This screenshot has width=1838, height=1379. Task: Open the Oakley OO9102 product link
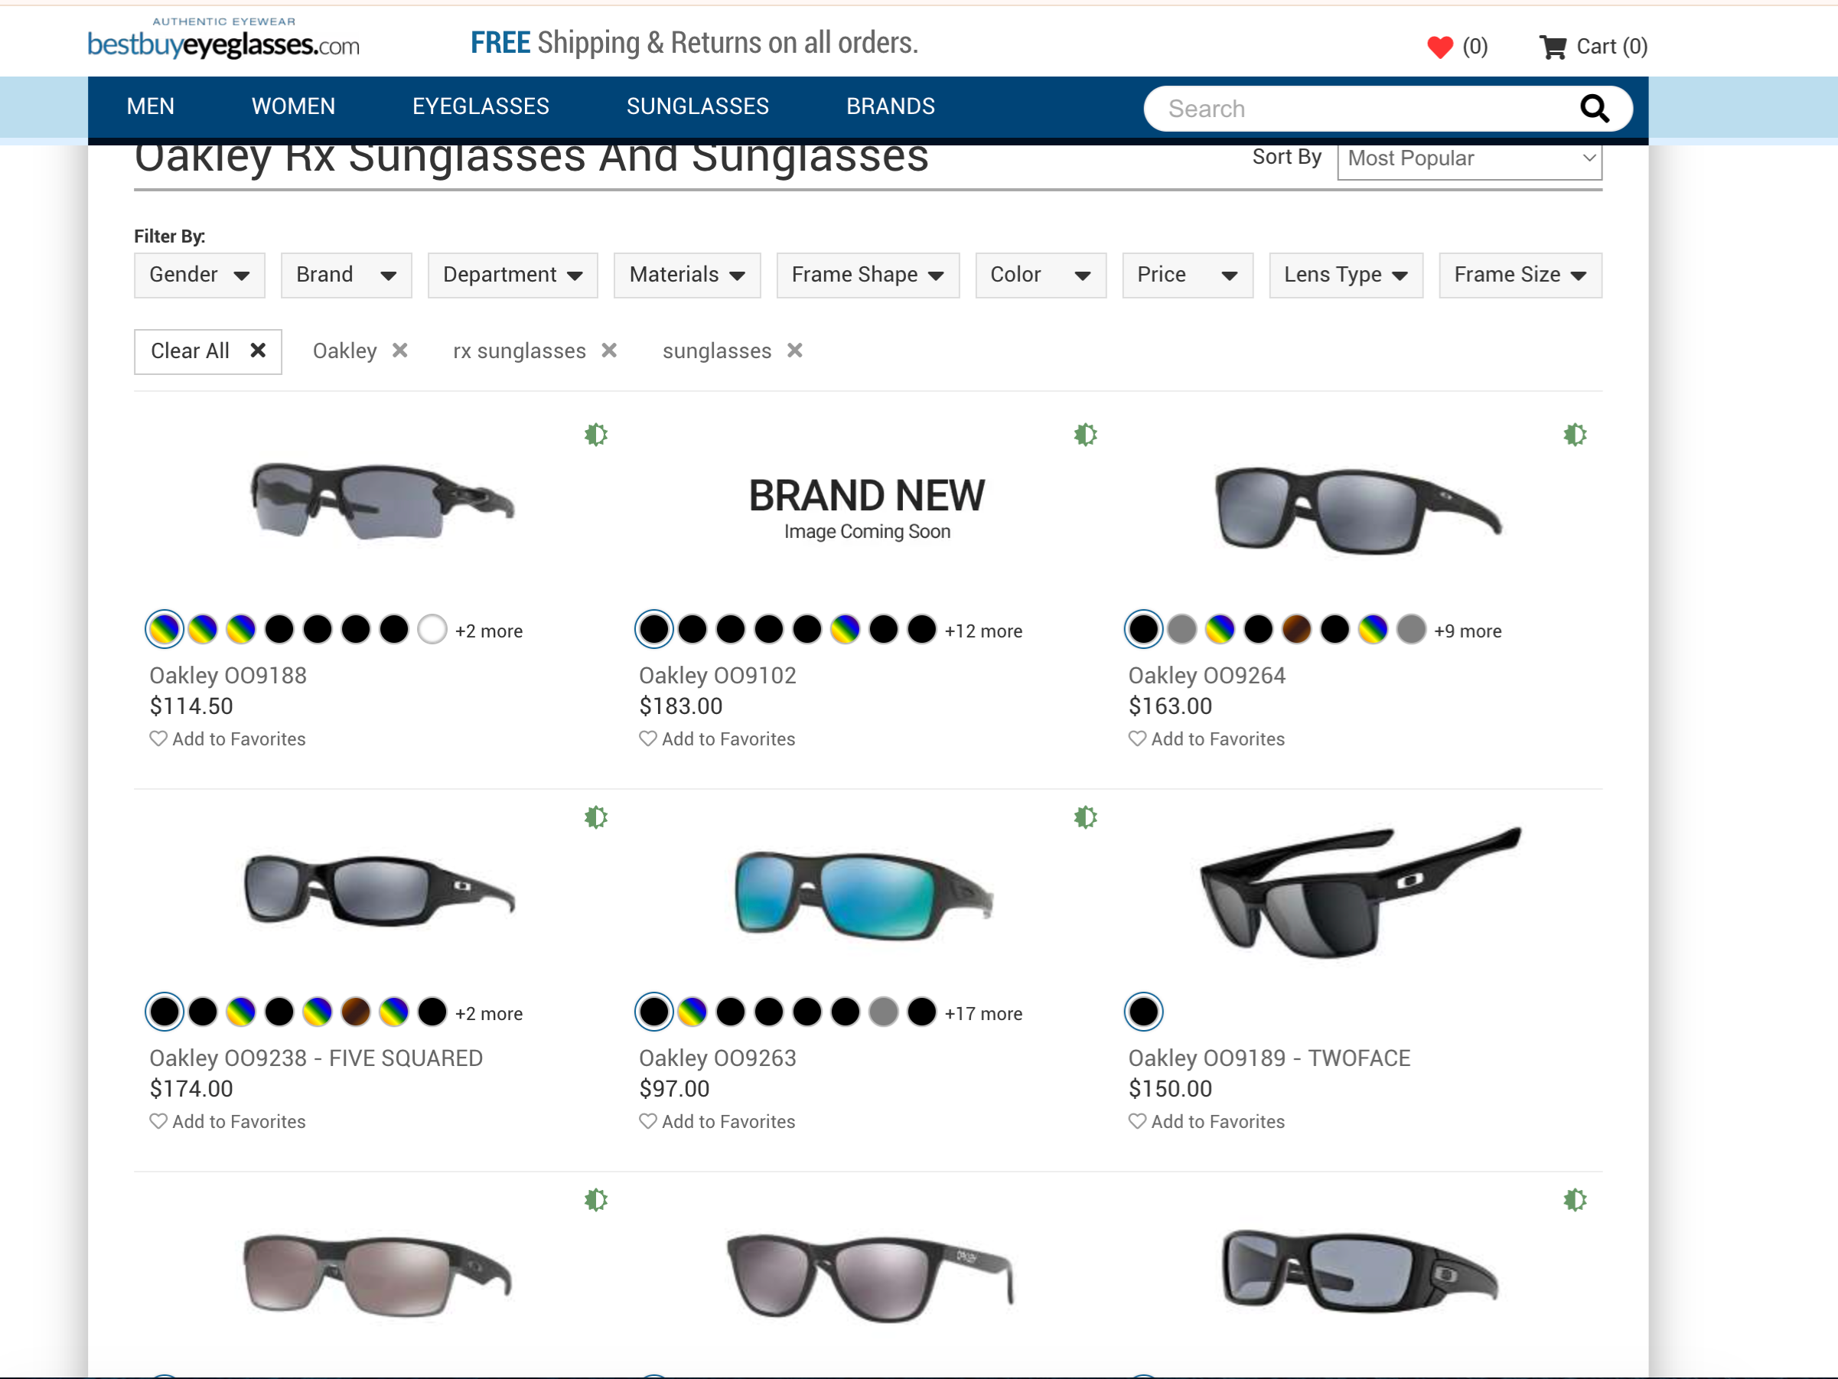pyautogui.click(x=717, y=676)
